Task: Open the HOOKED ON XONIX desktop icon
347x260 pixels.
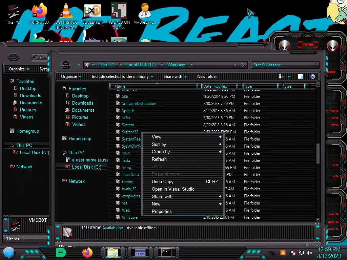Action: pyautogui.click(x=119, y=16)
